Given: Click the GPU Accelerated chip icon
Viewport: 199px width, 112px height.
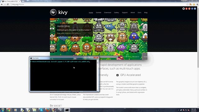Looking at the screenshot, I should (118, 75).
